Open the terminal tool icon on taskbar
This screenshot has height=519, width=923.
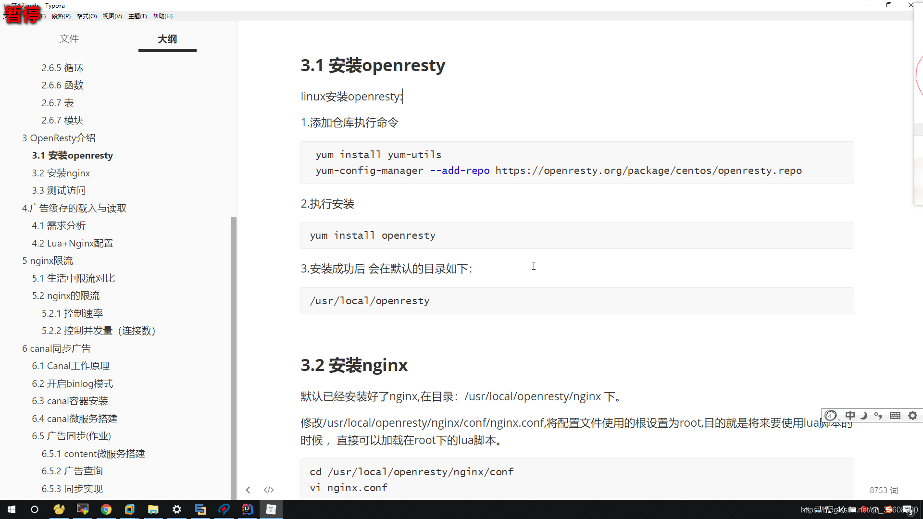83,509
